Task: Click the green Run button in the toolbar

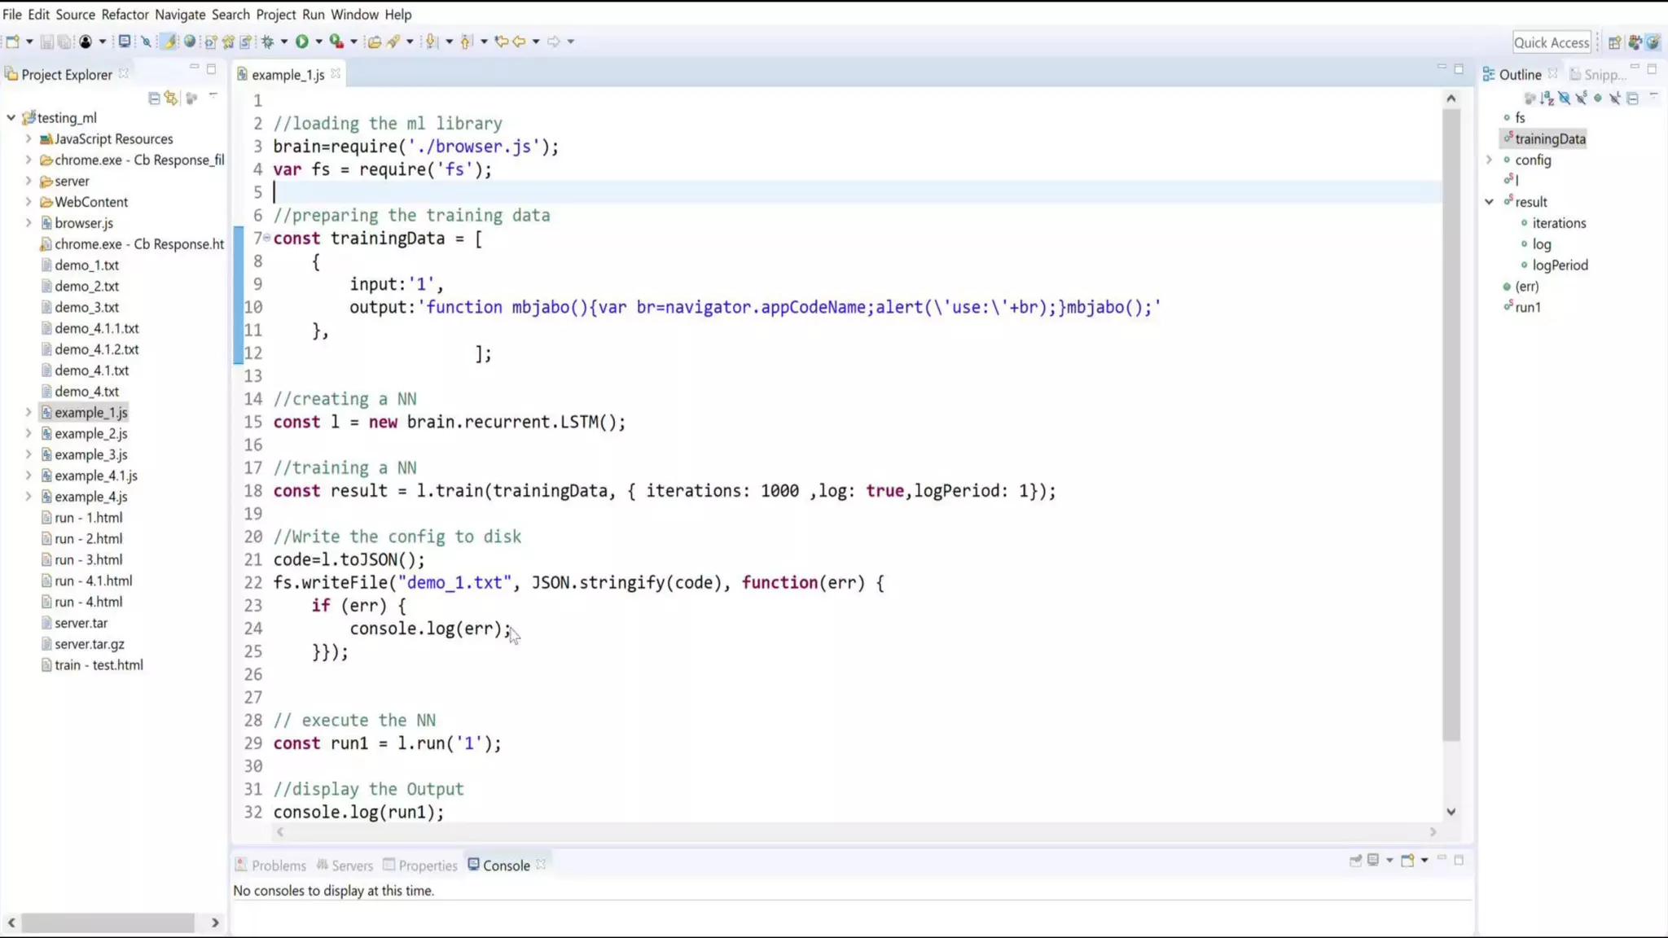Action: point(301,42)
